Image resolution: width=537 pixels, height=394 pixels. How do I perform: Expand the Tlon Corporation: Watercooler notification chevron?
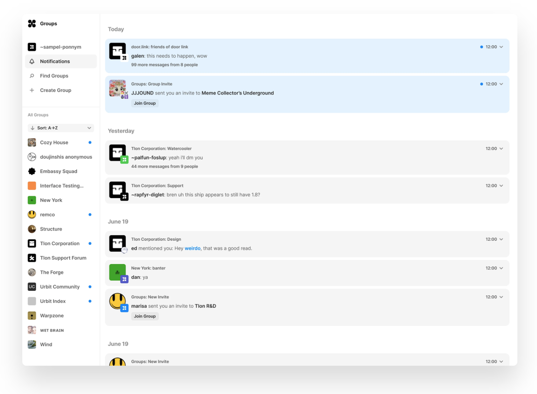501,149
